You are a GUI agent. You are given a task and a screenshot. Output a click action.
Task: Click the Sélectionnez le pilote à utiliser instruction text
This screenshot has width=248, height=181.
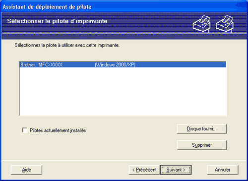67,45
